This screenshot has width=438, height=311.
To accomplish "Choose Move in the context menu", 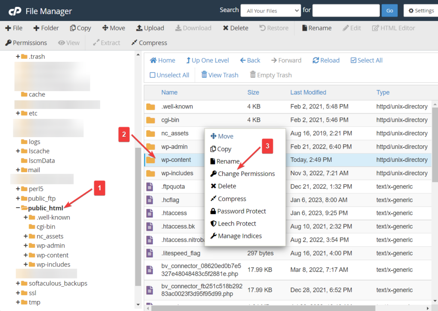I will click(222, 136).
